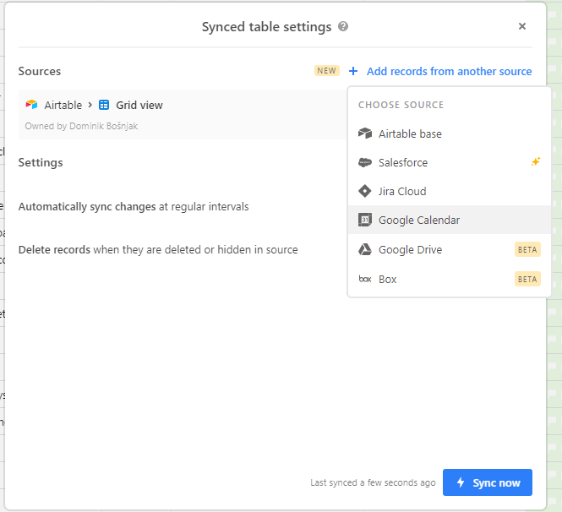The width and height of the screenshot is (562, 512).
Task: Choose Google Calendar as source
Action: click(449, 220)
